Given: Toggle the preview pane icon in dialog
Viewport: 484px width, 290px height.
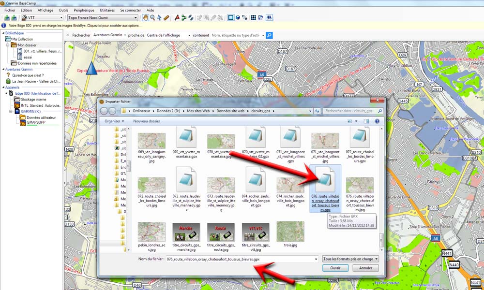Looking at the screenshot, I should point(366,121).
